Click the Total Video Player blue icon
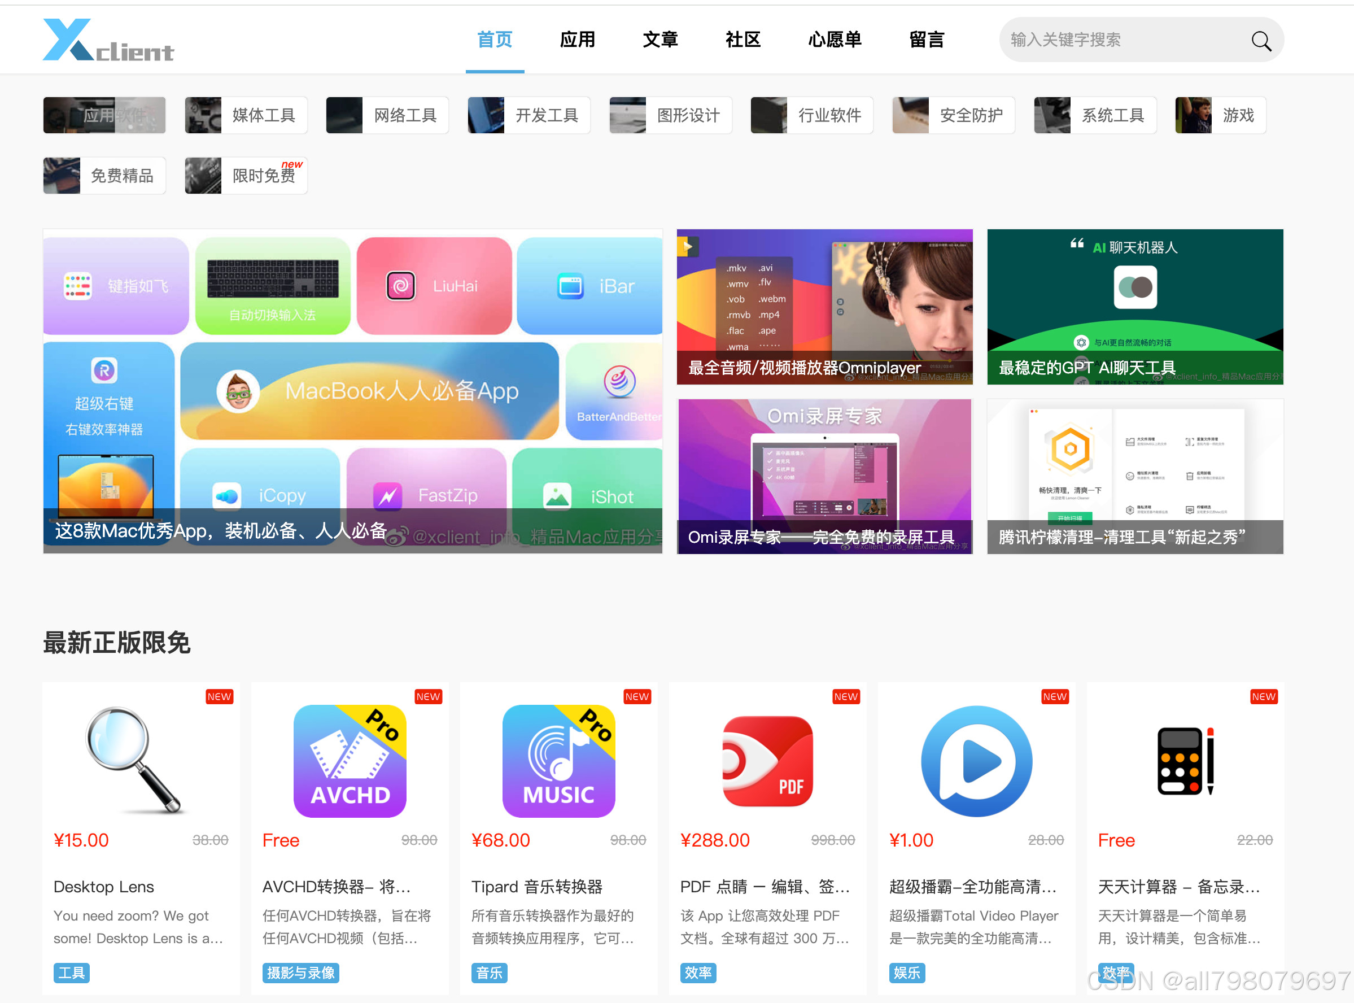Viewport: 1354px width, 1003px height. 976,760
